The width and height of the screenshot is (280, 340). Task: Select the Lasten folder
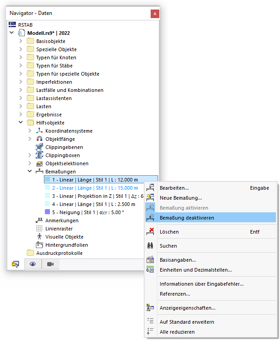coord(44,106)
